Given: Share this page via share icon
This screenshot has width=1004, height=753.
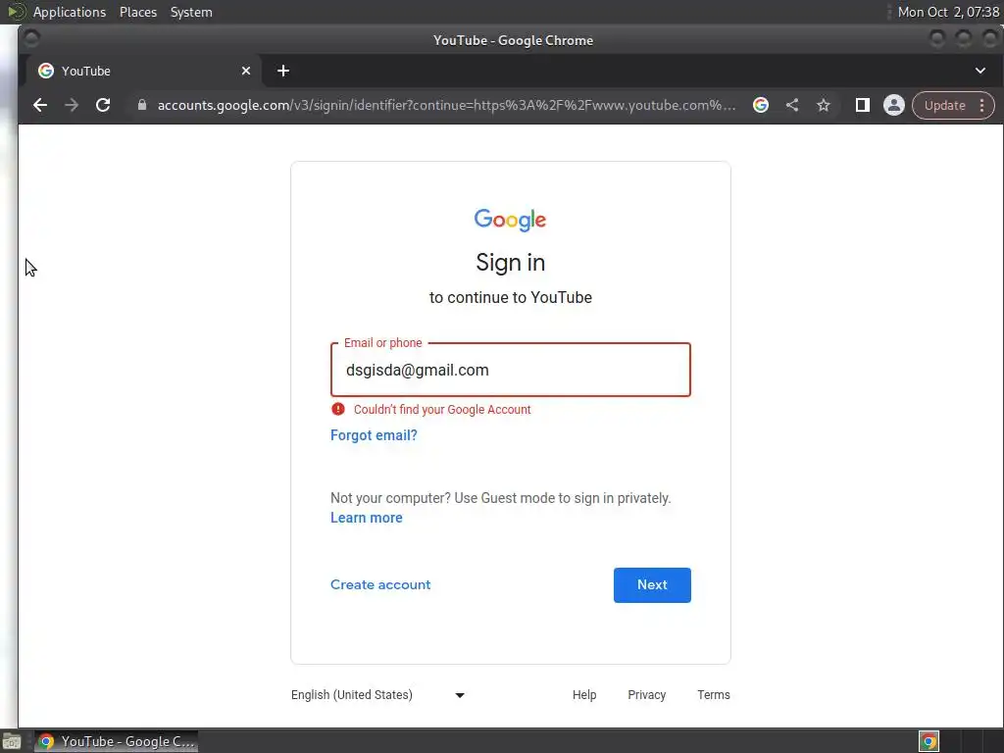Looking at the screenshot, I should pyautogui.click(x=792, y=105).
